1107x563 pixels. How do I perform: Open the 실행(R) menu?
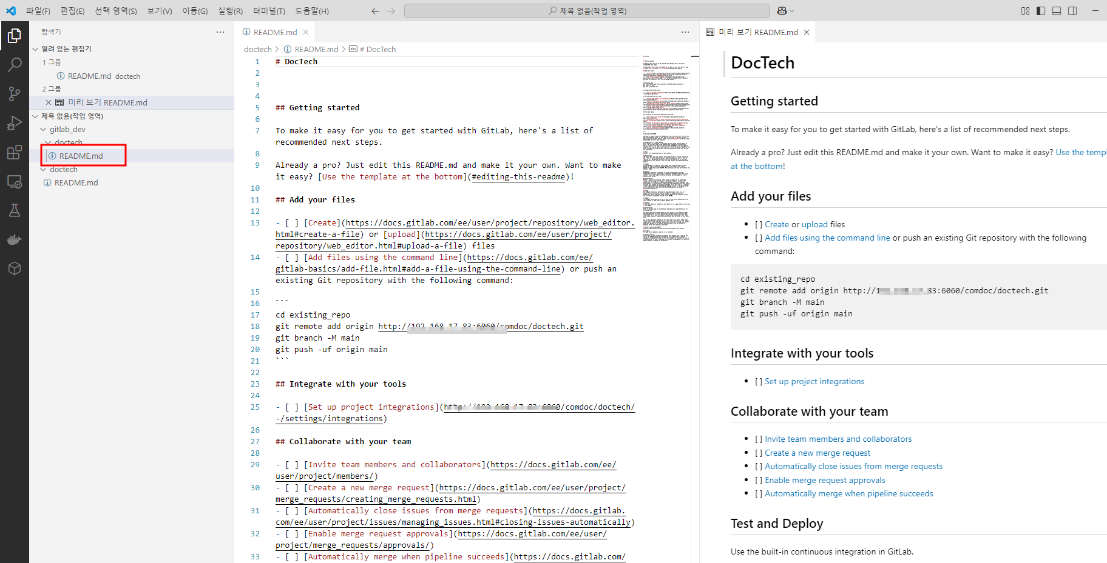point(230,11)
